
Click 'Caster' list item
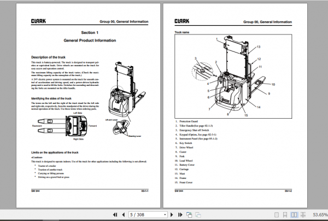click(x=183, y=152)
